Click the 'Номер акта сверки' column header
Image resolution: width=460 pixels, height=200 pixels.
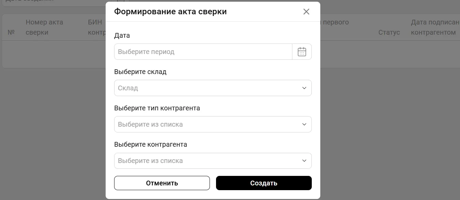(44, 28)
